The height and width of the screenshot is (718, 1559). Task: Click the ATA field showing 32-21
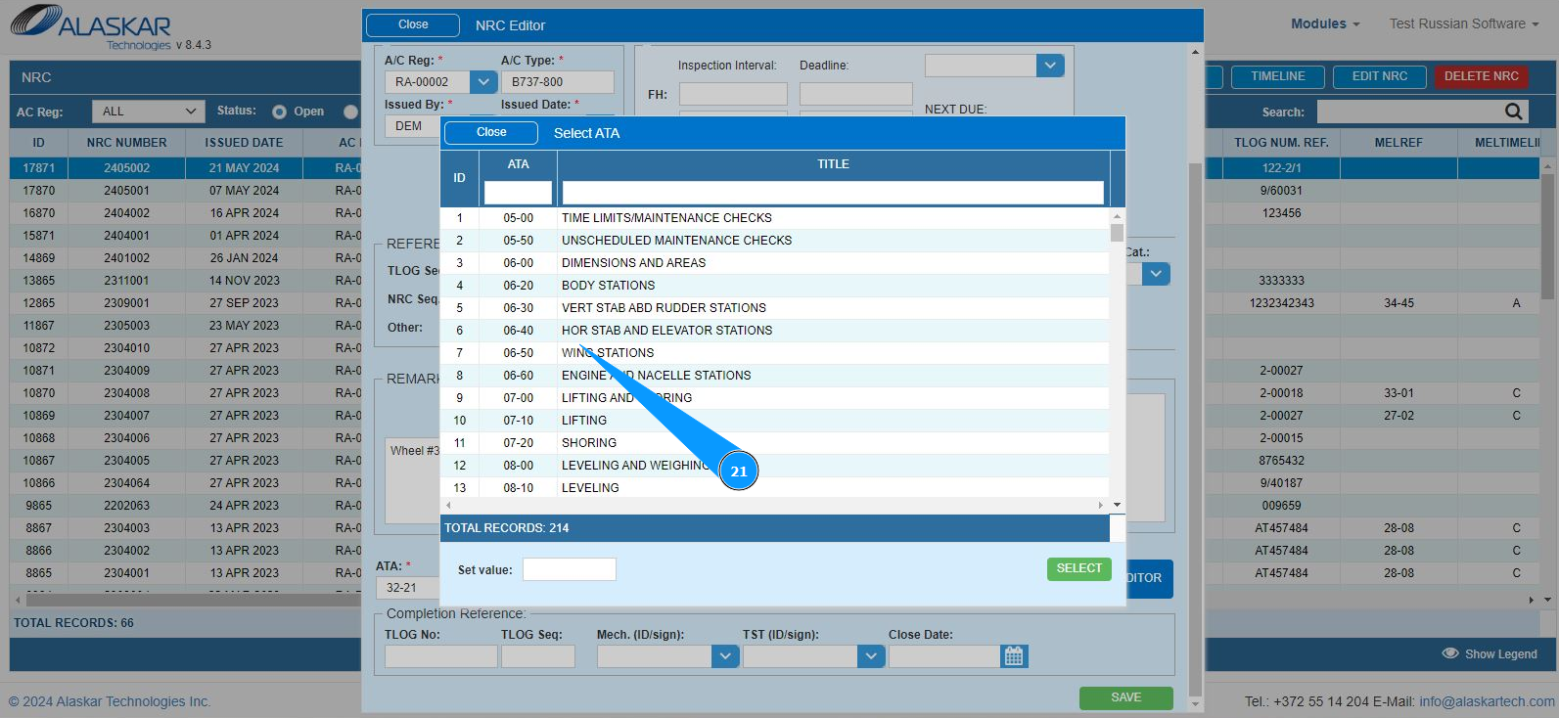pyautogui.click(x=407, y=588)
